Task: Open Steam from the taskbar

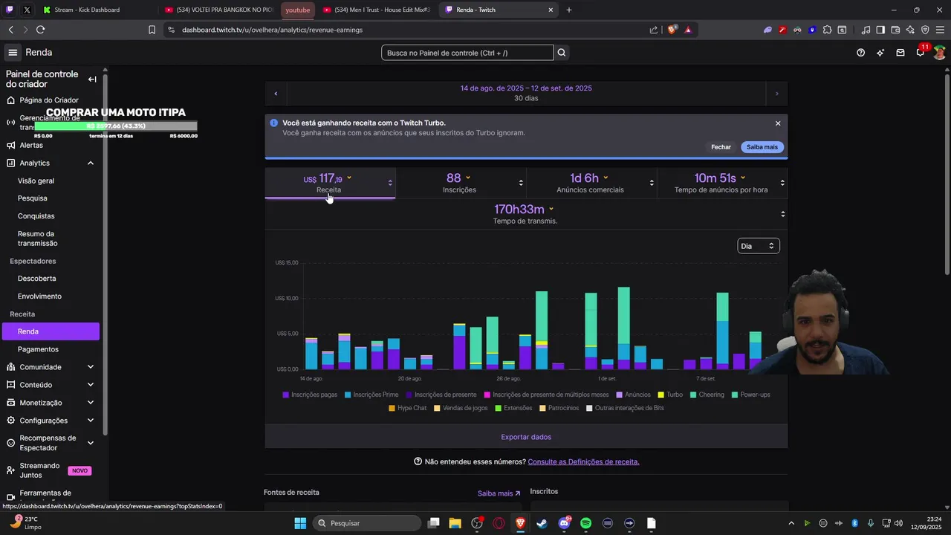Action: 542,523
